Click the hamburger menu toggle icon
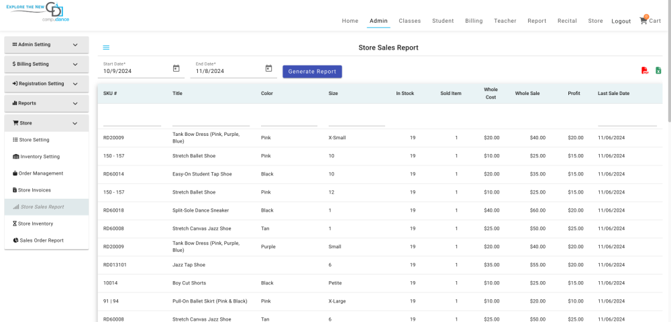Image resolution: width=671 pixels, height=322 pixels. pos(106,48)
